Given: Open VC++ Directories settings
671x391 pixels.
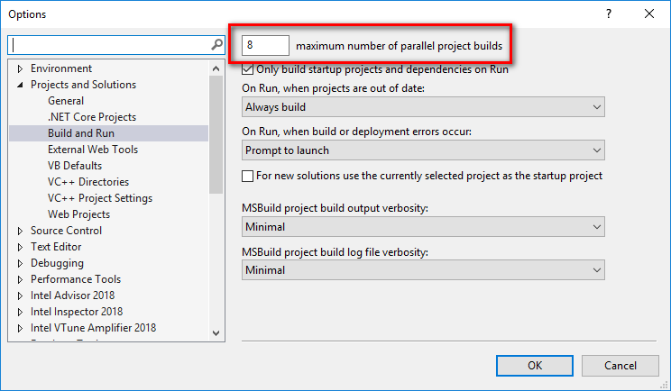Looking at the screenshot, I should pos(88,182).
